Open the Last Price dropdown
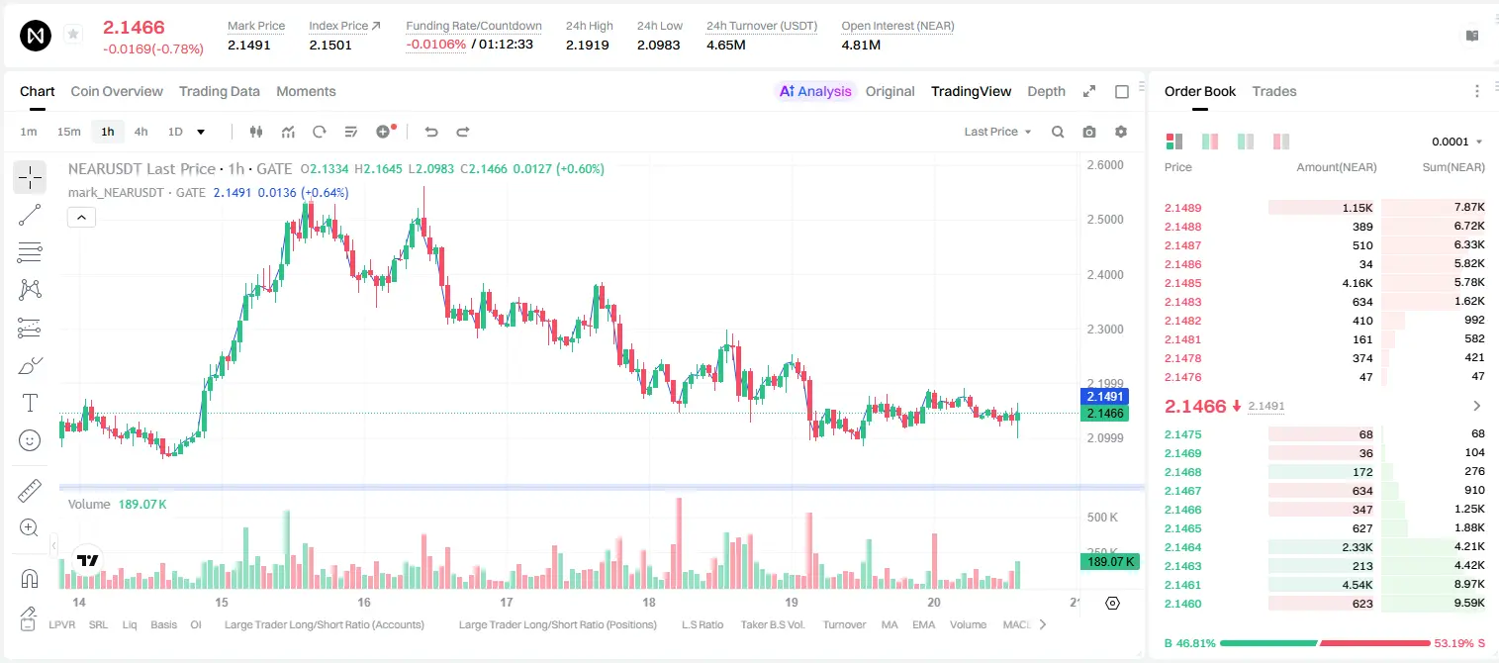 (997, 132)
